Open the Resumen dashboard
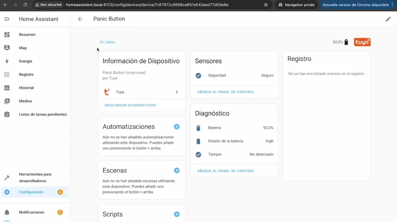Image resolution: width=397 pixels, height=222 pixels. (35, 34)
